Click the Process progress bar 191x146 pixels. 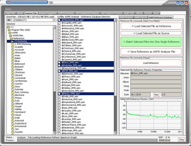pos(87,140)
